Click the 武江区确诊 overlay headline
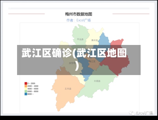The image size is (158, 120). (x=74, y=59)
